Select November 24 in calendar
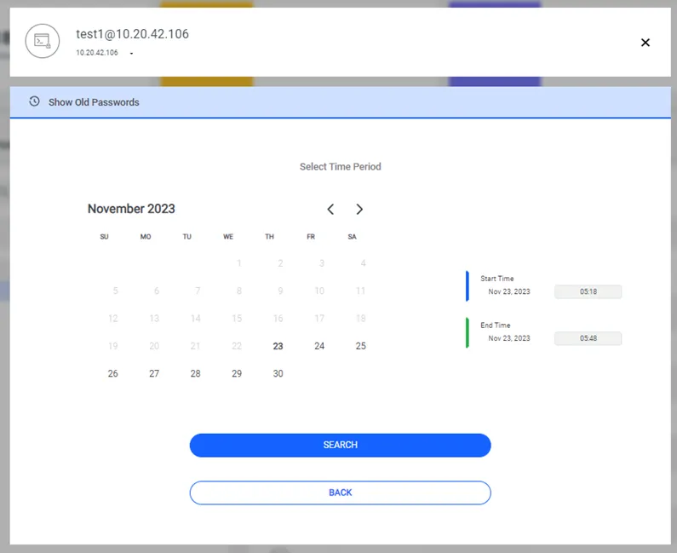 pyautogui.click(x=319, y=346)
